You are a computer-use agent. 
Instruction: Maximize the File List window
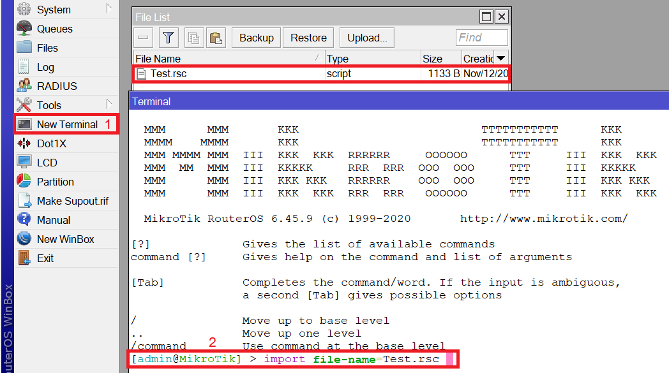[486, 17]
